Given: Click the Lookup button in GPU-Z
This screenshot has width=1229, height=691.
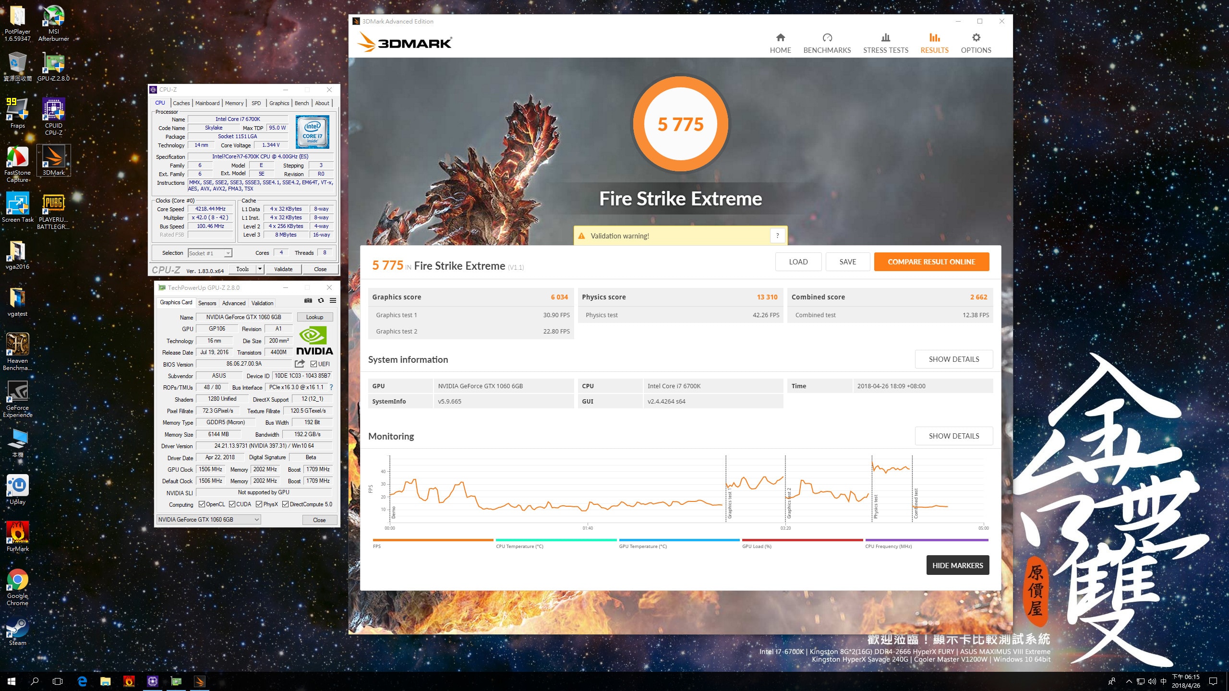Looking at the screenshot, I should pyautogui.click(x=314, y=317).
